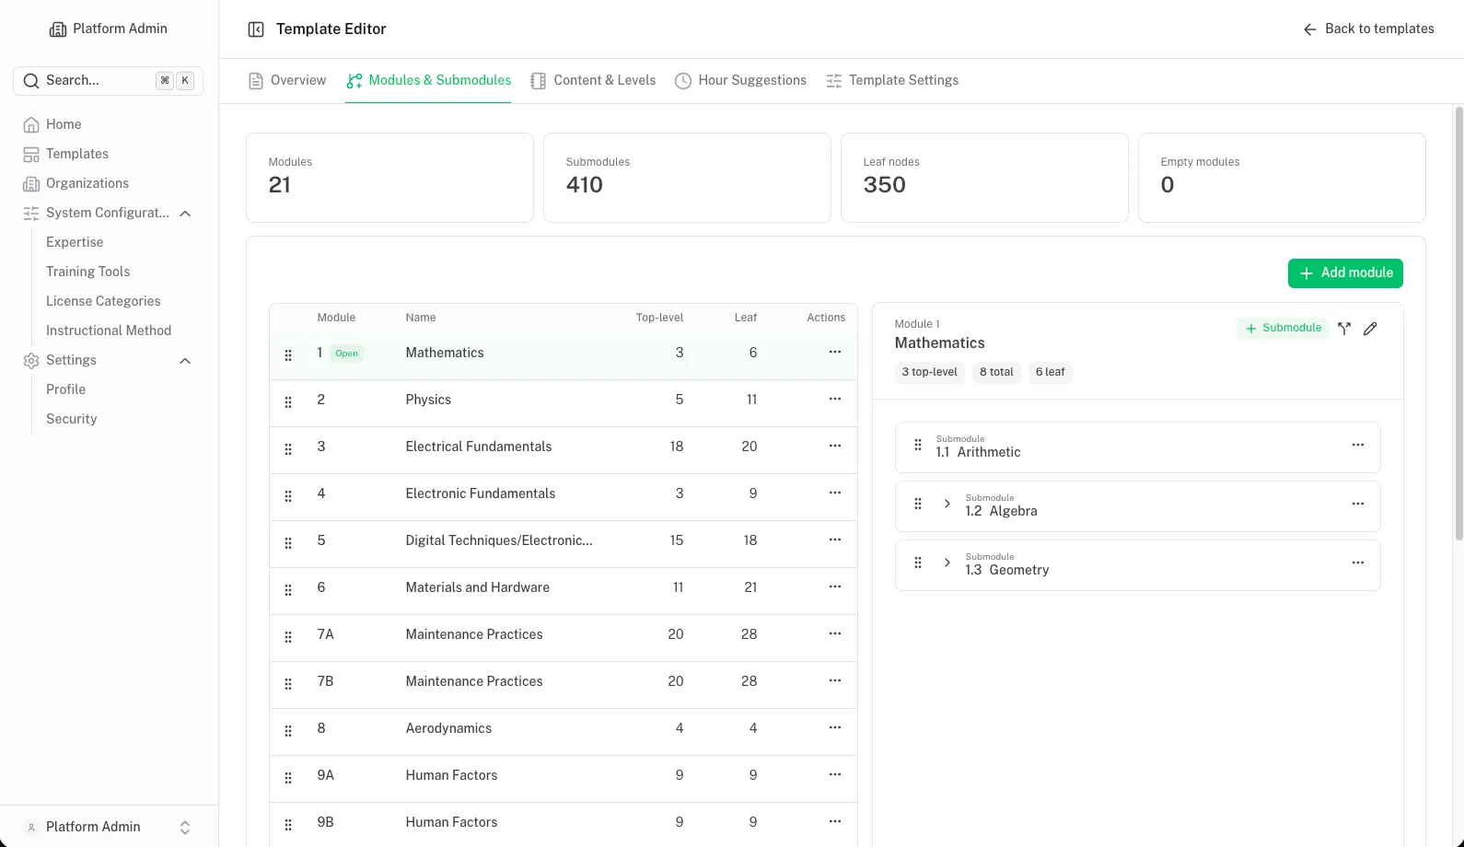Click the Platform Admin building logo icon
The image size is (1464, 847).
57,29
